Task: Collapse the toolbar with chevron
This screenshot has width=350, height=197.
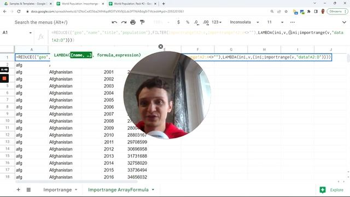Action: pos(344,22)
